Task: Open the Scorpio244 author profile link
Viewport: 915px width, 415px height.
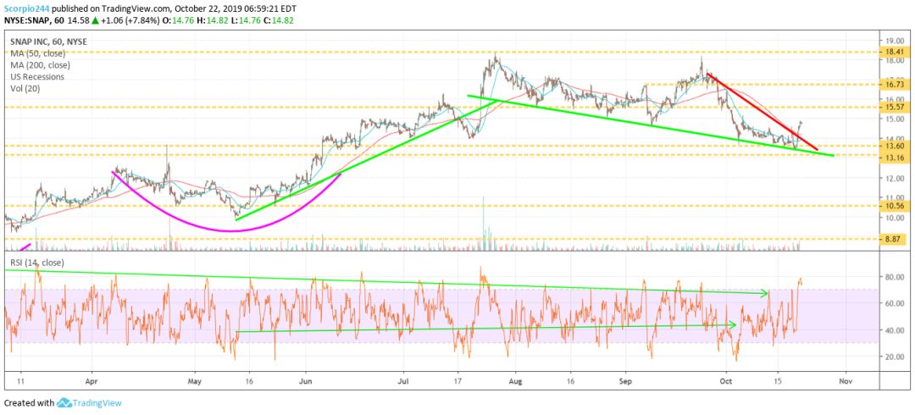Action: [x=25, y=8]
